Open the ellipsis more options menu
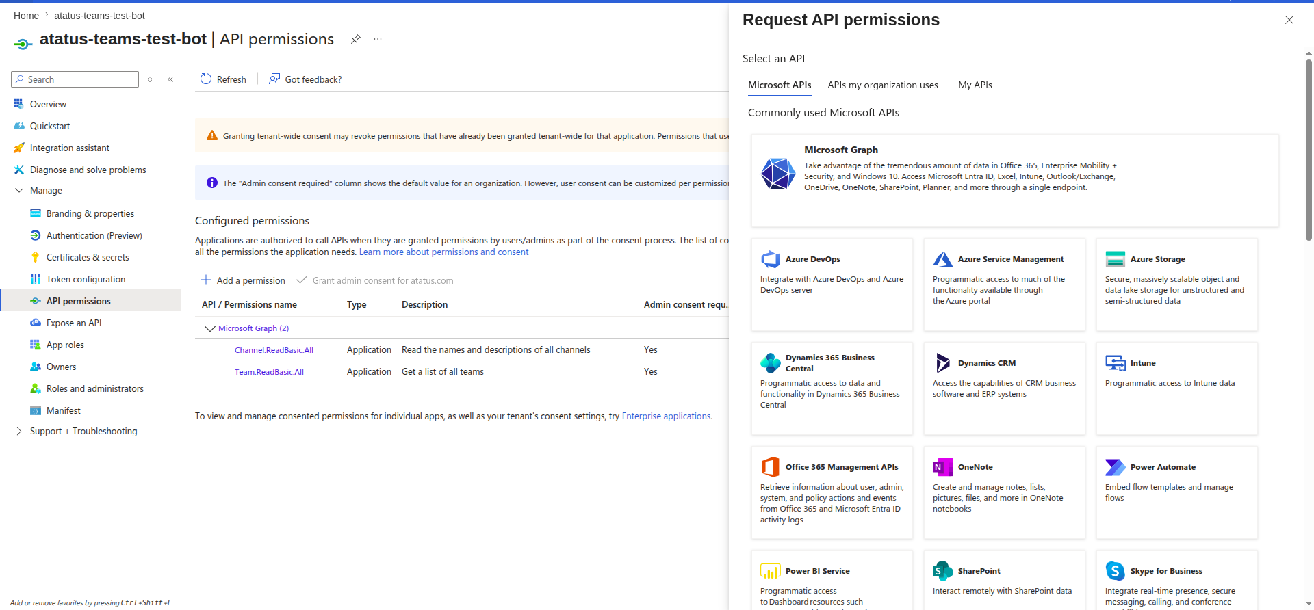Viewport: 1314px width, 610px height. coord(378,39)
